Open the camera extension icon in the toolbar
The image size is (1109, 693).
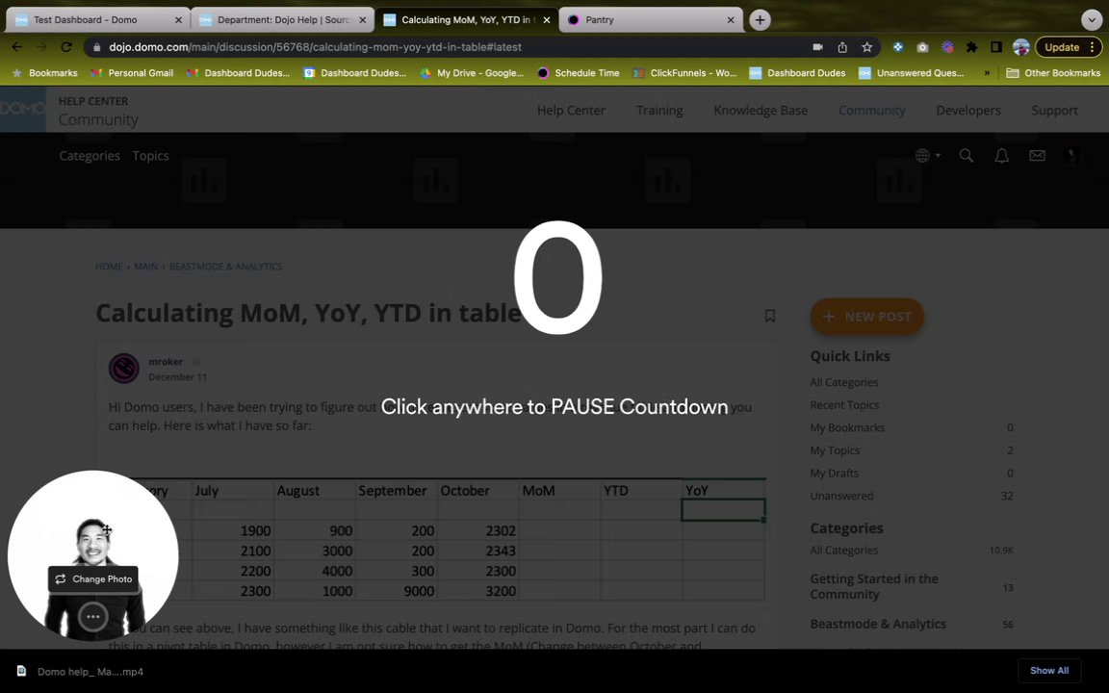[x=922, y=47]
